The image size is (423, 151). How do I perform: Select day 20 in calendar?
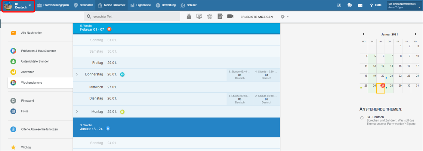pyautogui.click(x=381, y=79)
